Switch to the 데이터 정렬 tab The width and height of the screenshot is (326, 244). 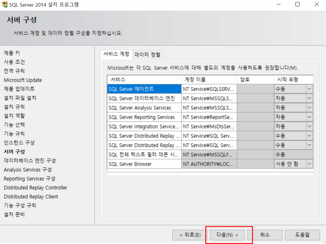(147, 55)
